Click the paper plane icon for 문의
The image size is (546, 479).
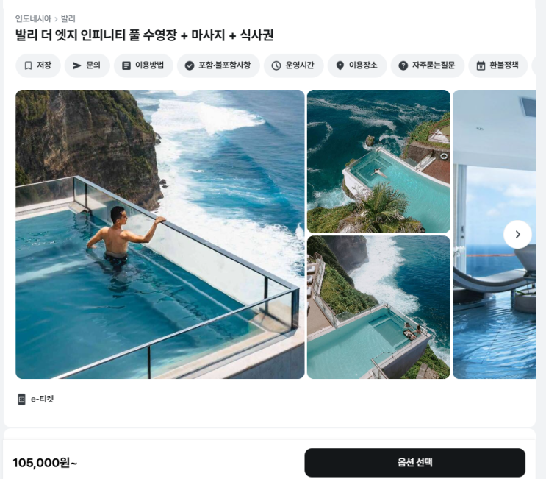pos(77,65)
